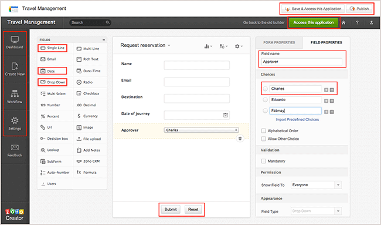Open Settings in the left sidebar
381x225 pixels.
15,123
